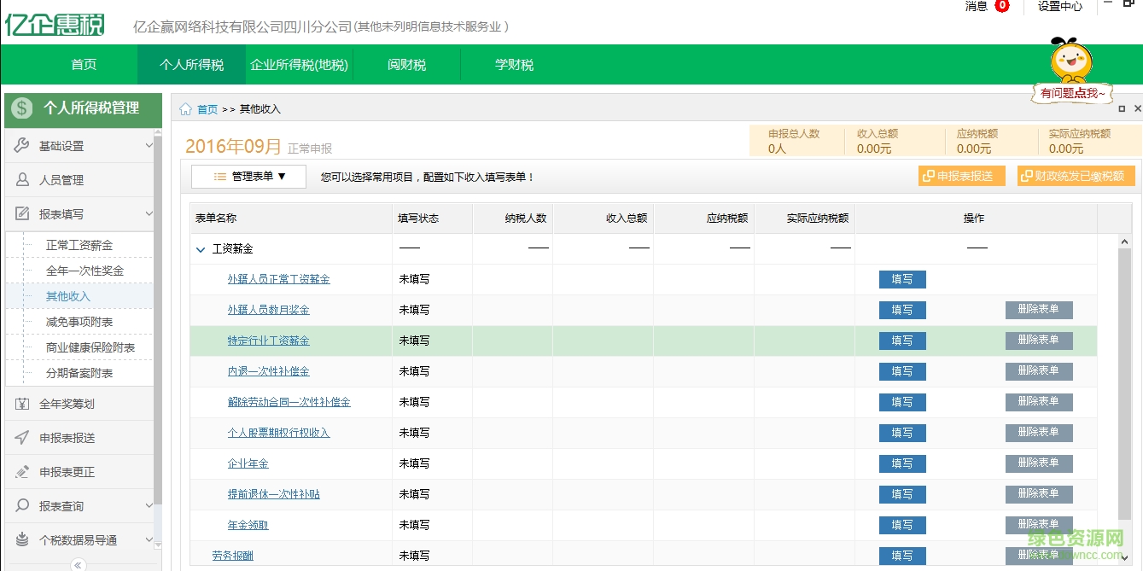The width and height of the screenshot is (1143, 571).
Task: Click the 消息 notification badge
Action: pos(1001,6)
